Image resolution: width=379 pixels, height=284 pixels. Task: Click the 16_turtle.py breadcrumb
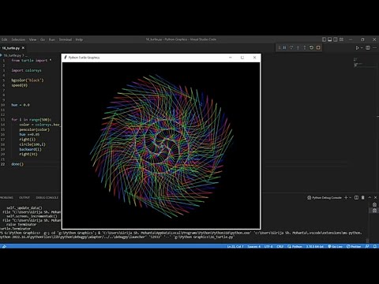point(12,55)
